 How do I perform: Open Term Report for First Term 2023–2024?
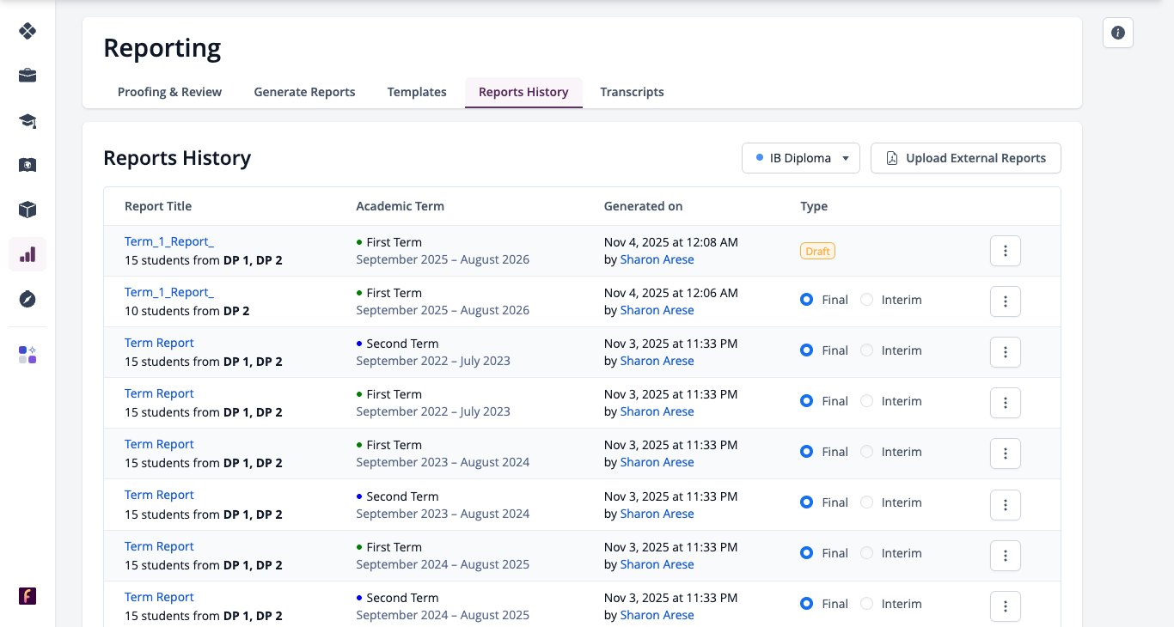coord(159,444)
